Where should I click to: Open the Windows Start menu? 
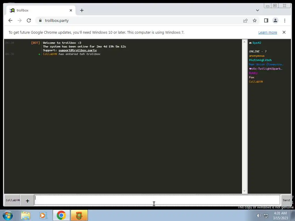pyautogui.click(x=8, y=215)
